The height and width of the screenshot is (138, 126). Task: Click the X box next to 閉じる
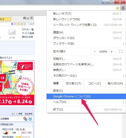point(32,18)
